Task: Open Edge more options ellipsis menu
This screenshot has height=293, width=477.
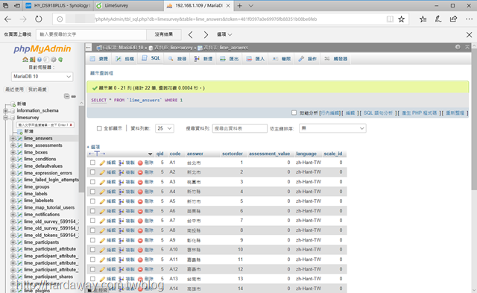Action: click(469, 19)
